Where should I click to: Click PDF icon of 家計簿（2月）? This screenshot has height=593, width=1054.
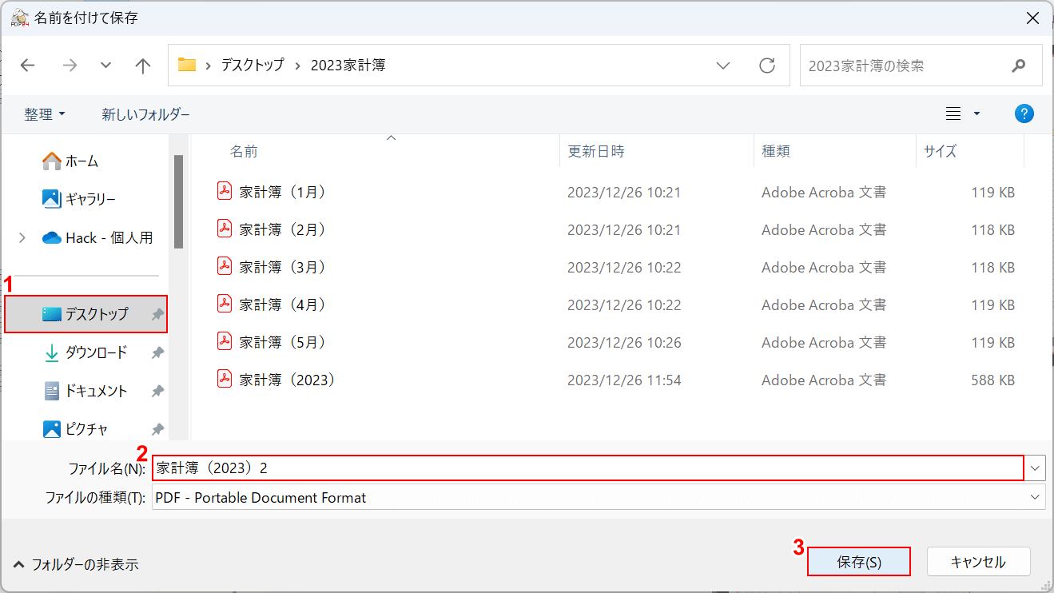click(x=225, y=229)
